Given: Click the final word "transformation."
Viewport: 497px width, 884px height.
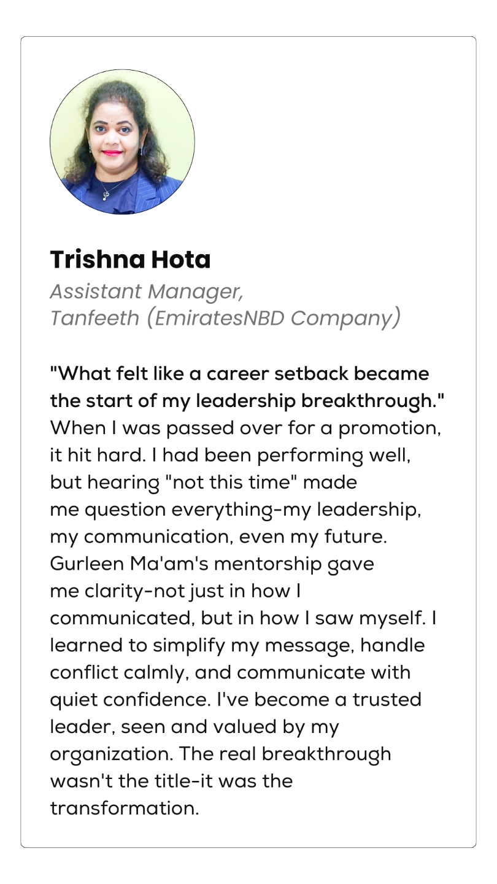Looking at the screenshot, I should (125, 808).
